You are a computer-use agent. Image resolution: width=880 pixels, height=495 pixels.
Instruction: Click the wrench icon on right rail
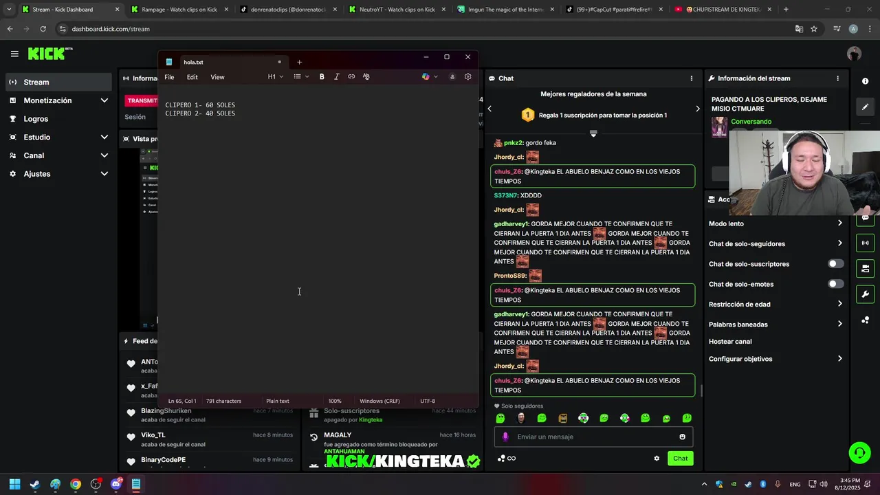click(865, 294)
